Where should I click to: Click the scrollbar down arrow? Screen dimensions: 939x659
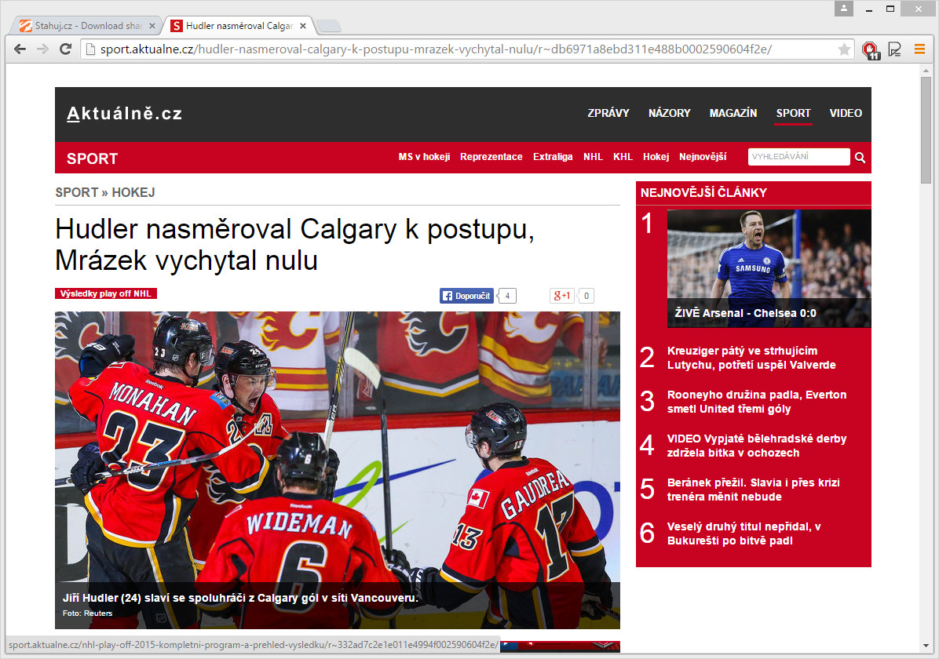tap(926, 646)
